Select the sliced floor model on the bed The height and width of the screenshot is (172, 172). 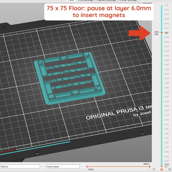point(70,78)
